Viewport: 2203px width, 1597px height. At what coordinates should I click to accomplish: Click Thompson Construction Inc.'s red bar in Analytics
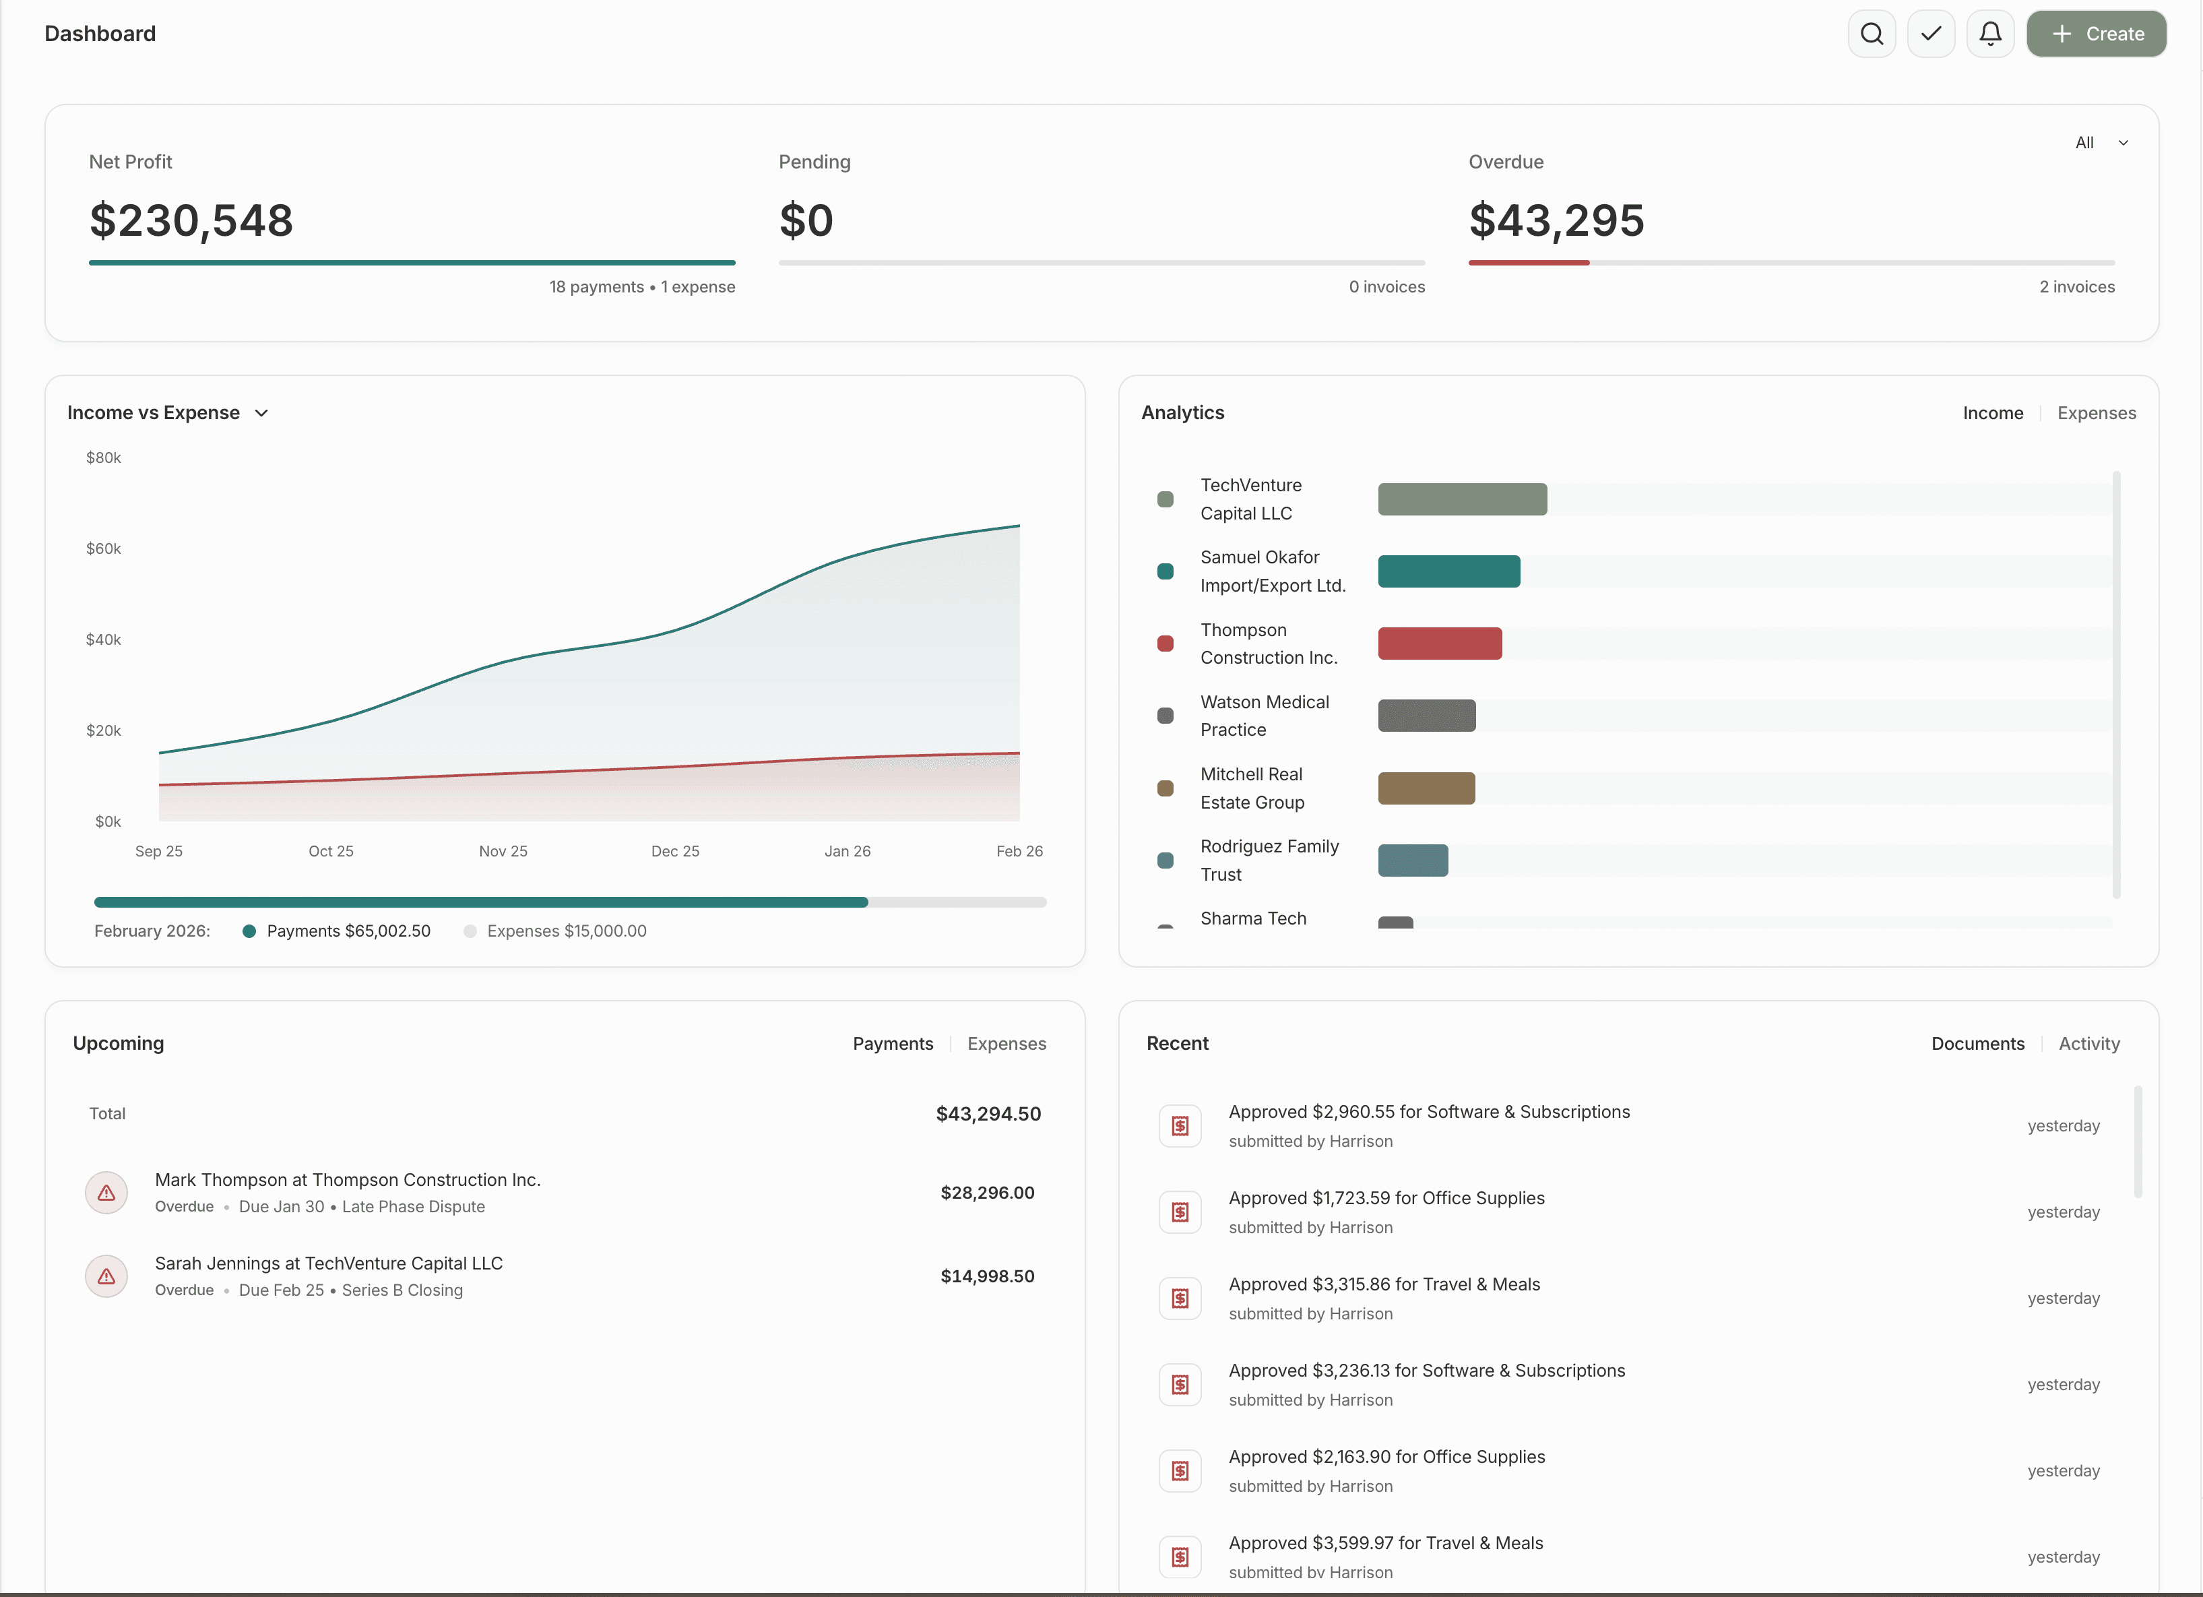click(1440, 643)
